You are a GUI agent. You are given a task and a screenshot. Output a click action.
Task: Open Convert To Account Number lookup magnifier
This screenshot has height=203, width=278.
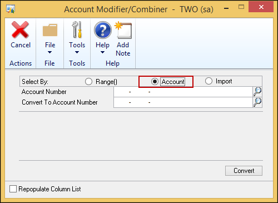(x=257, y=102)
